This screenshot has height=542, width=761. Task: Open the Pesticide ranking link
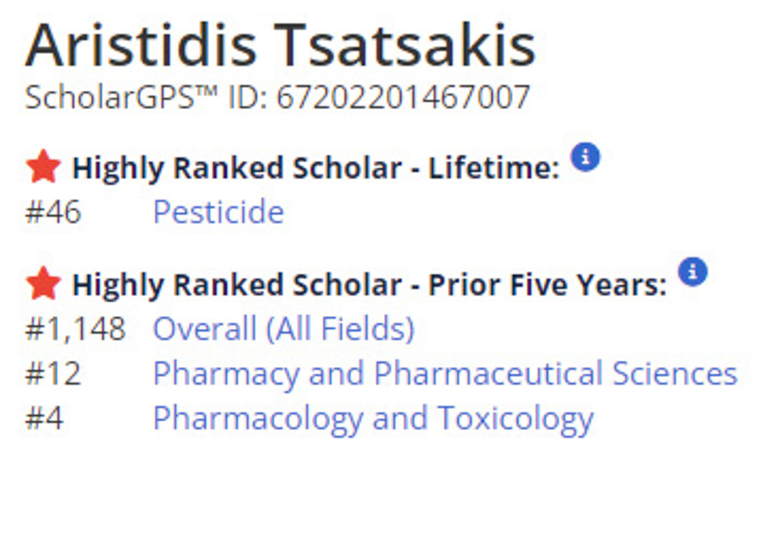(x=218, y=212)
